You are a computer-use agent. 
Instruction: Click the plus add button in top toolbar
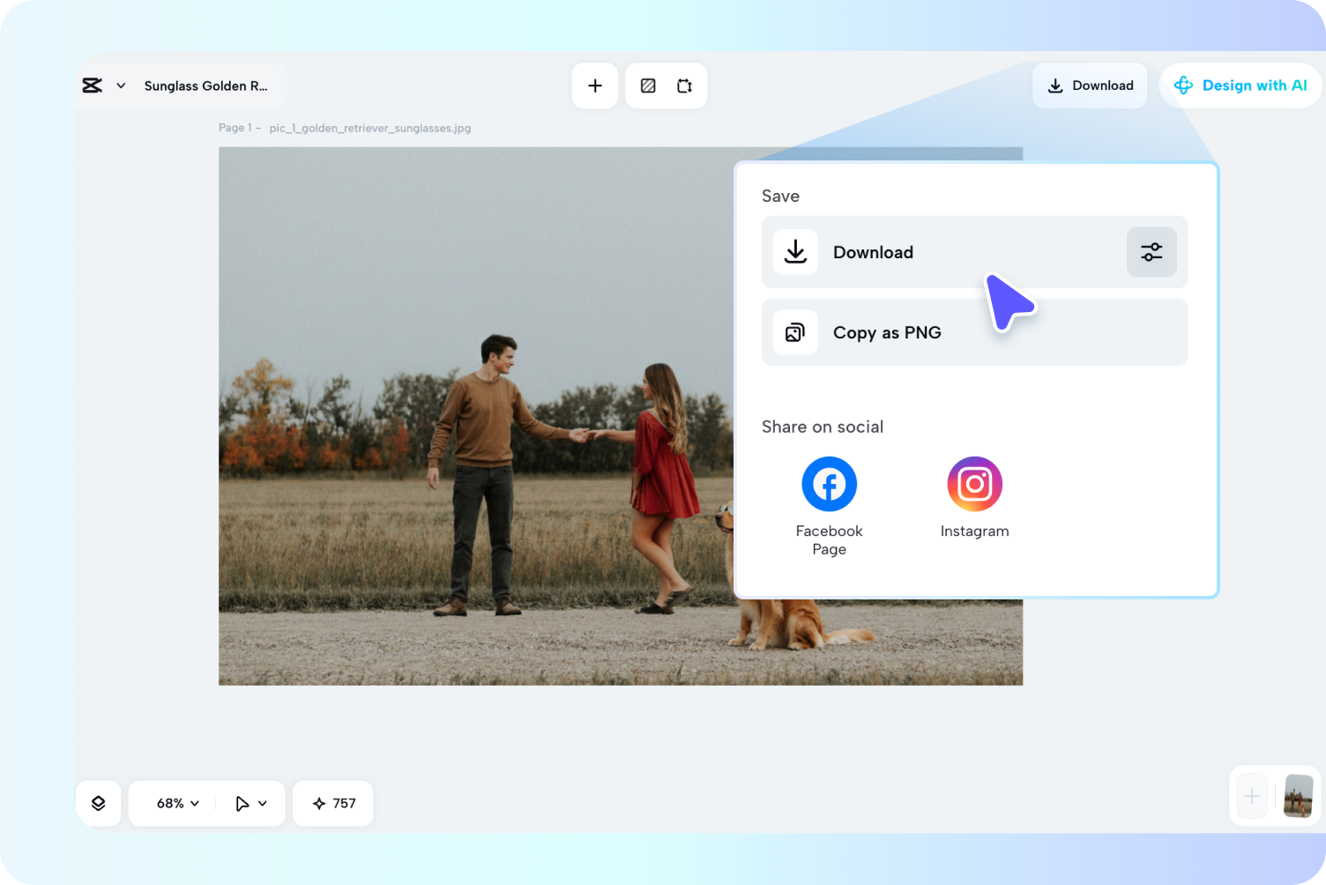(x=595, y=86)
